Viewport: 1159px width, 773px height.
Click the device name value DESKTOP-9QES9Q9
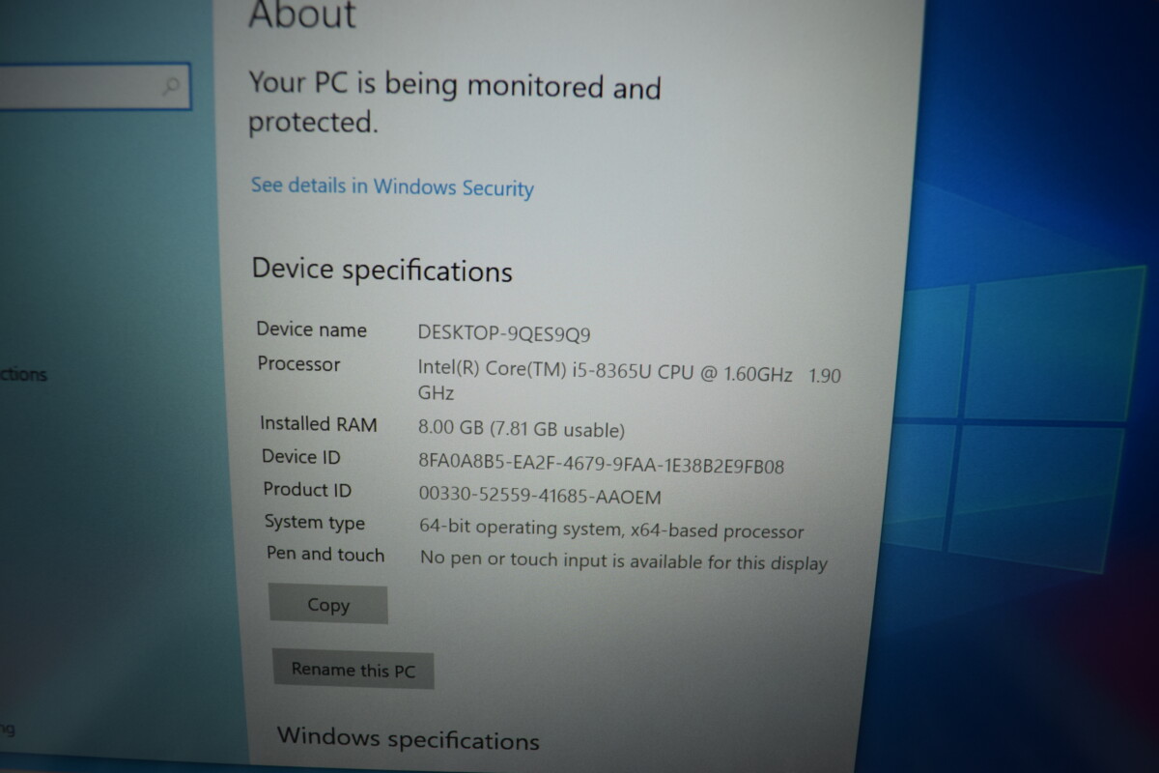coord(504,333)
